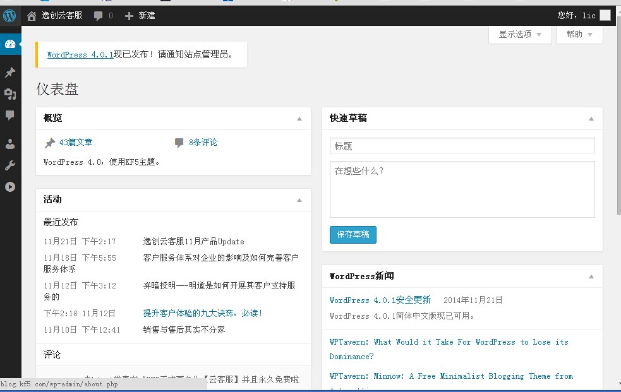Collapse the WordPress新闻 panel with its arrow
621x392 pixels.
[x=591, y=276]
